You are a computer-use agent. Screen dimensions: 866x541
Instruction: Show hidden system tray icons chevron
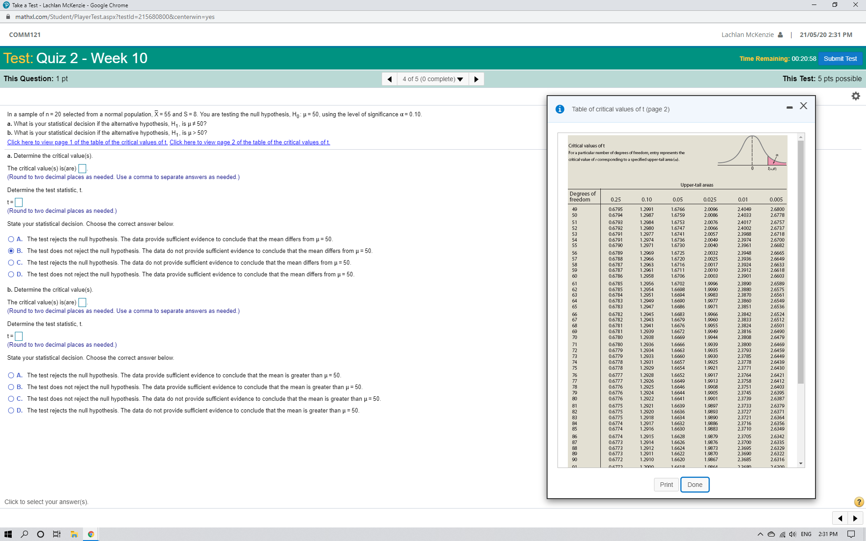tap(760, 534)
